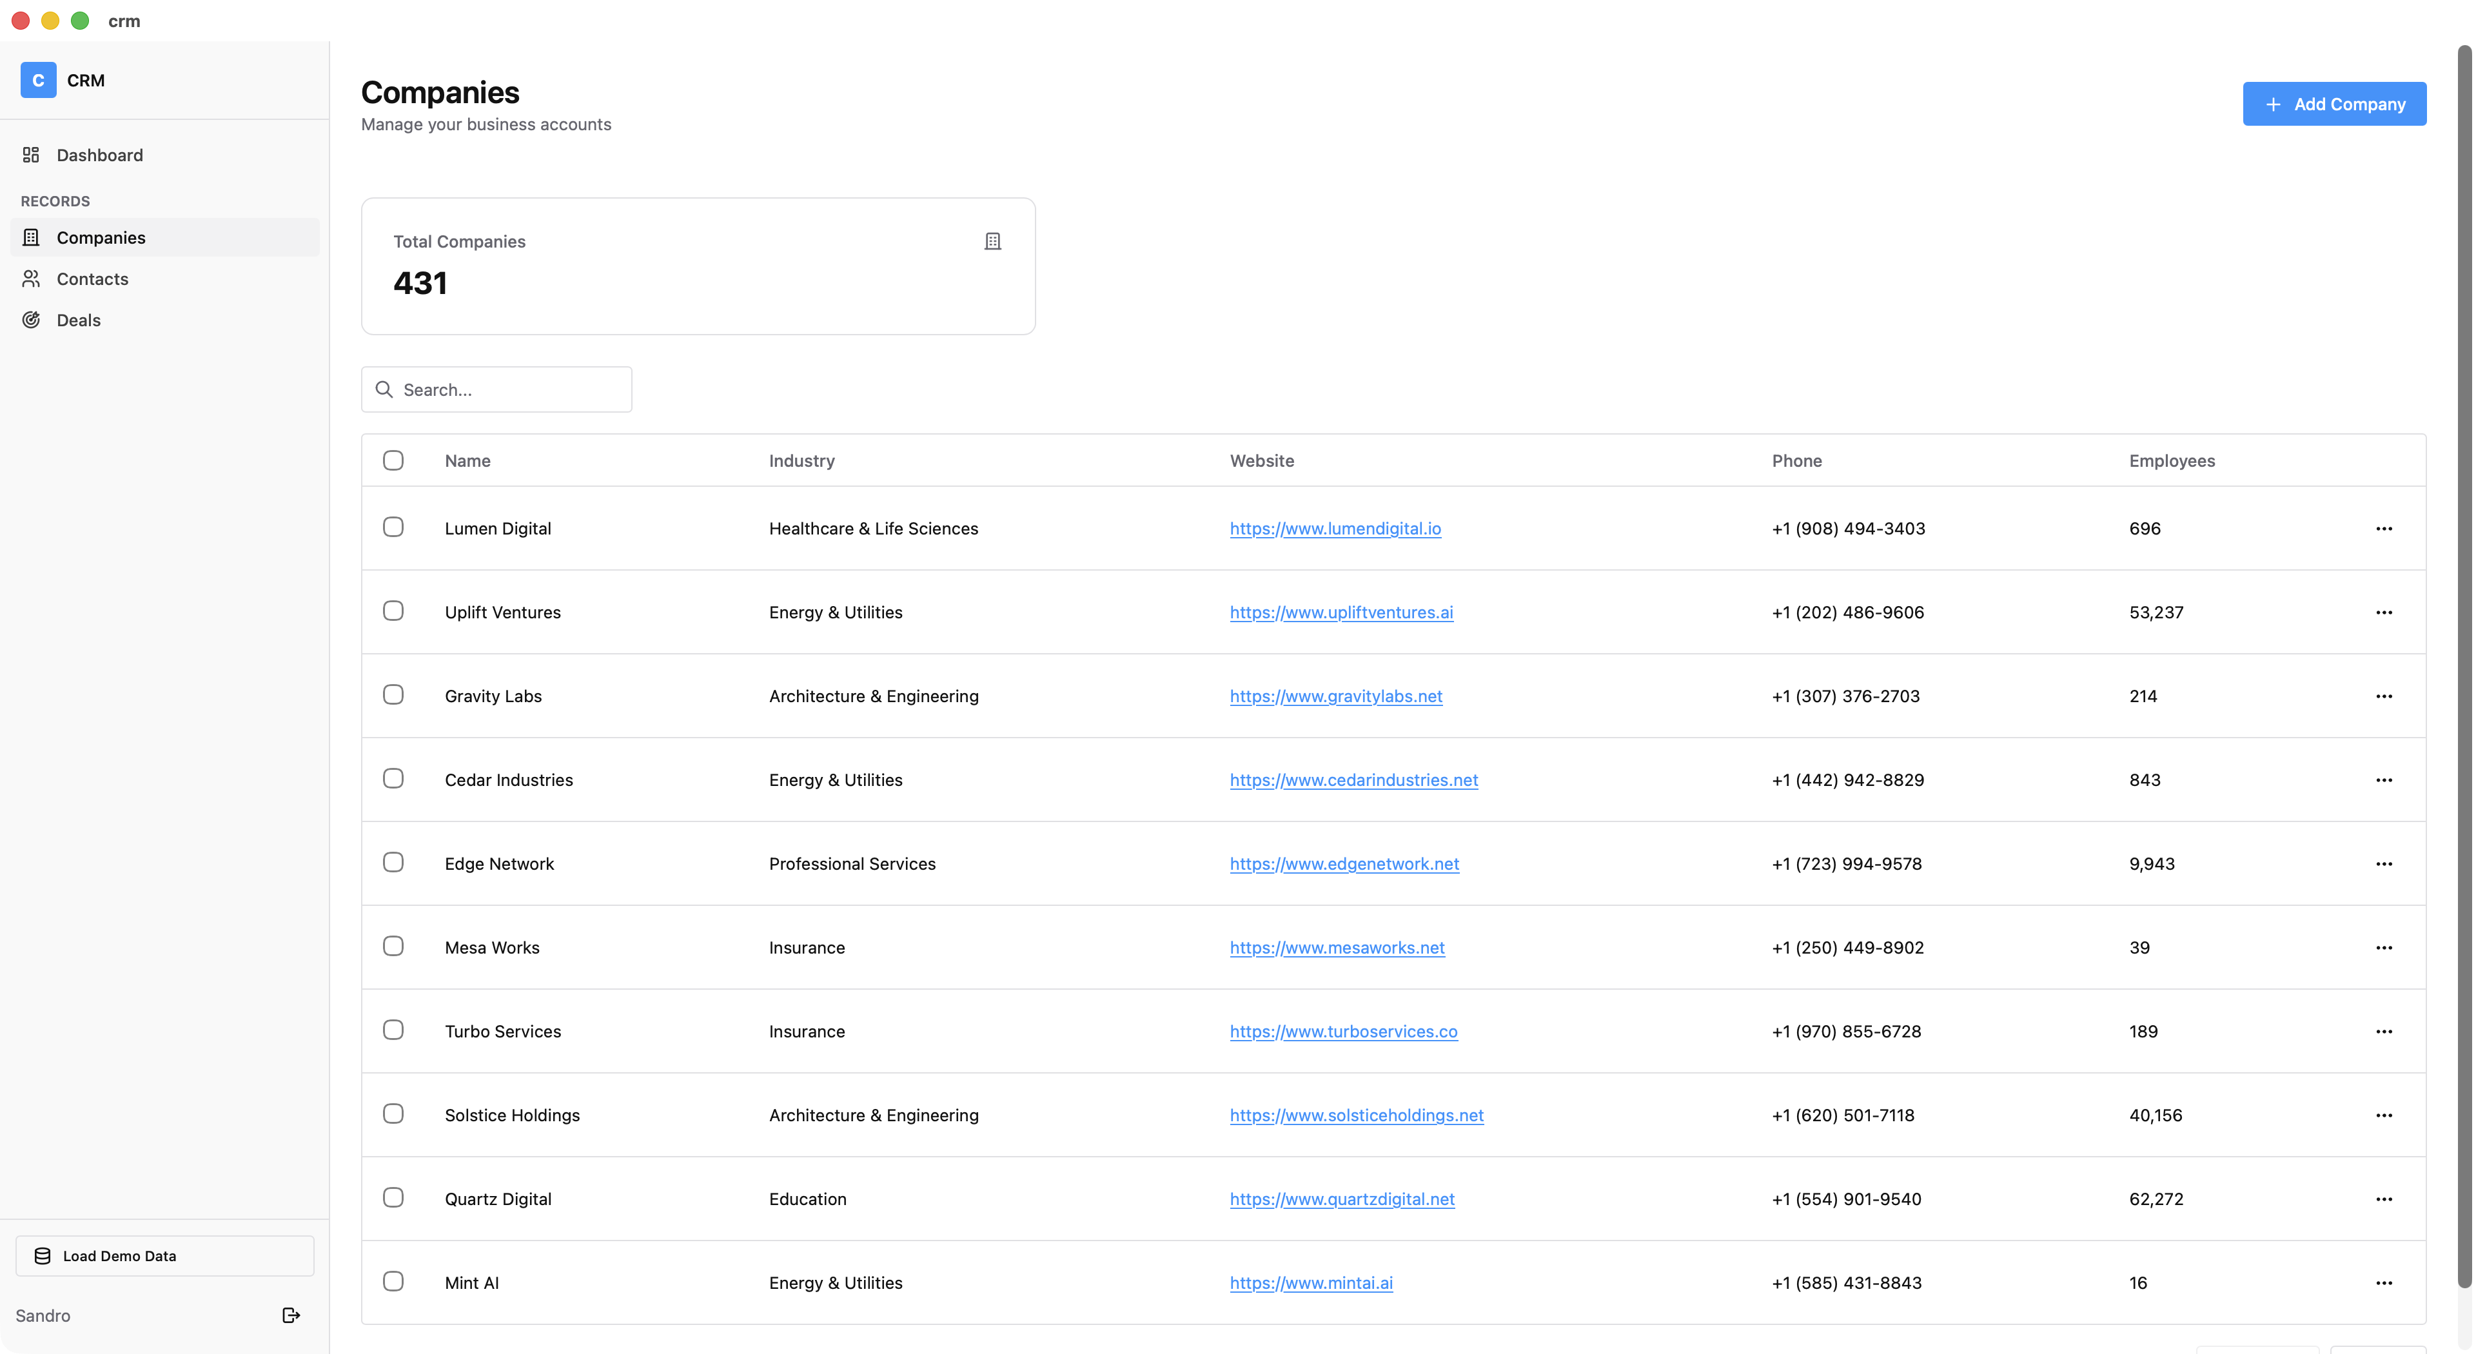2476x1354 pixels.
Task: Click the search magnifier icon
Action: 384,389
